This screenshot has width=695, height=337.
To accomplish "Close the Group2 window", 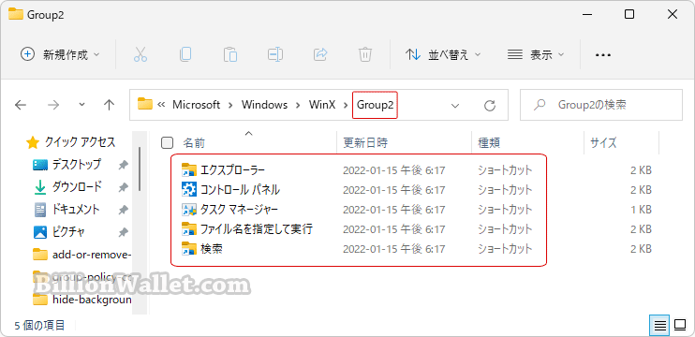I will [672, 14].
